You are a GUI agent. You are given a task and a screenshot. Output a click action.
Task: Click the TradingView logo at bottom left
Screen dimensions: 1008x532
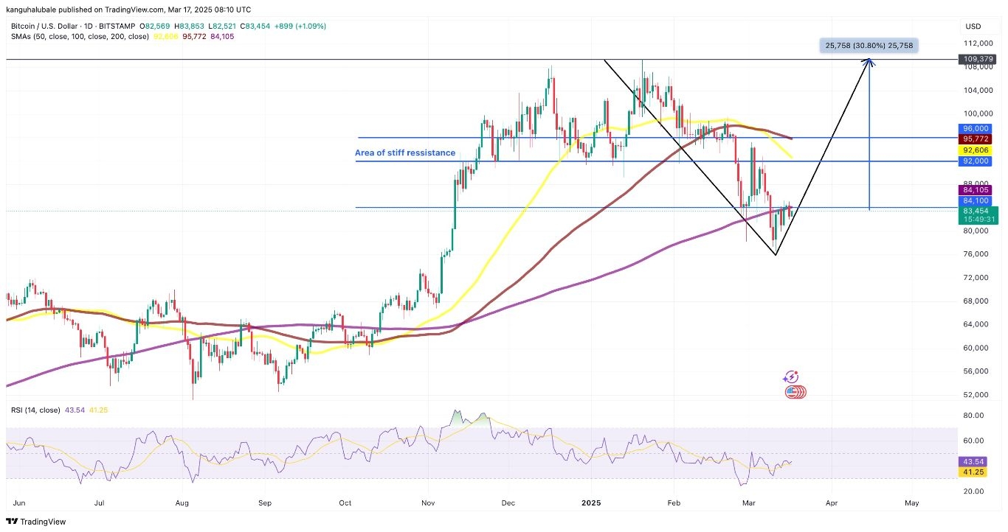35,522
